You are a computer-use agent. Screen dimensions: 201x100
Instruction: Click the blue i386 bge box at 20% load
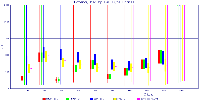tap(43, 52)
